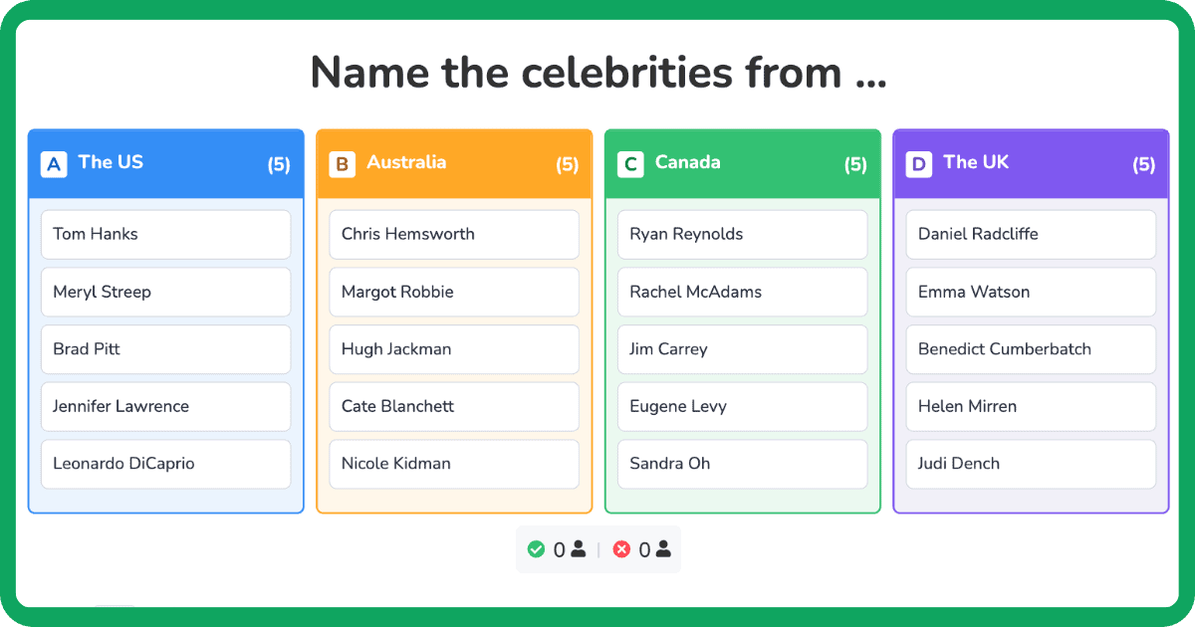Click the C letter badge icon
The image size is (1195, 627).
(630, 164)
